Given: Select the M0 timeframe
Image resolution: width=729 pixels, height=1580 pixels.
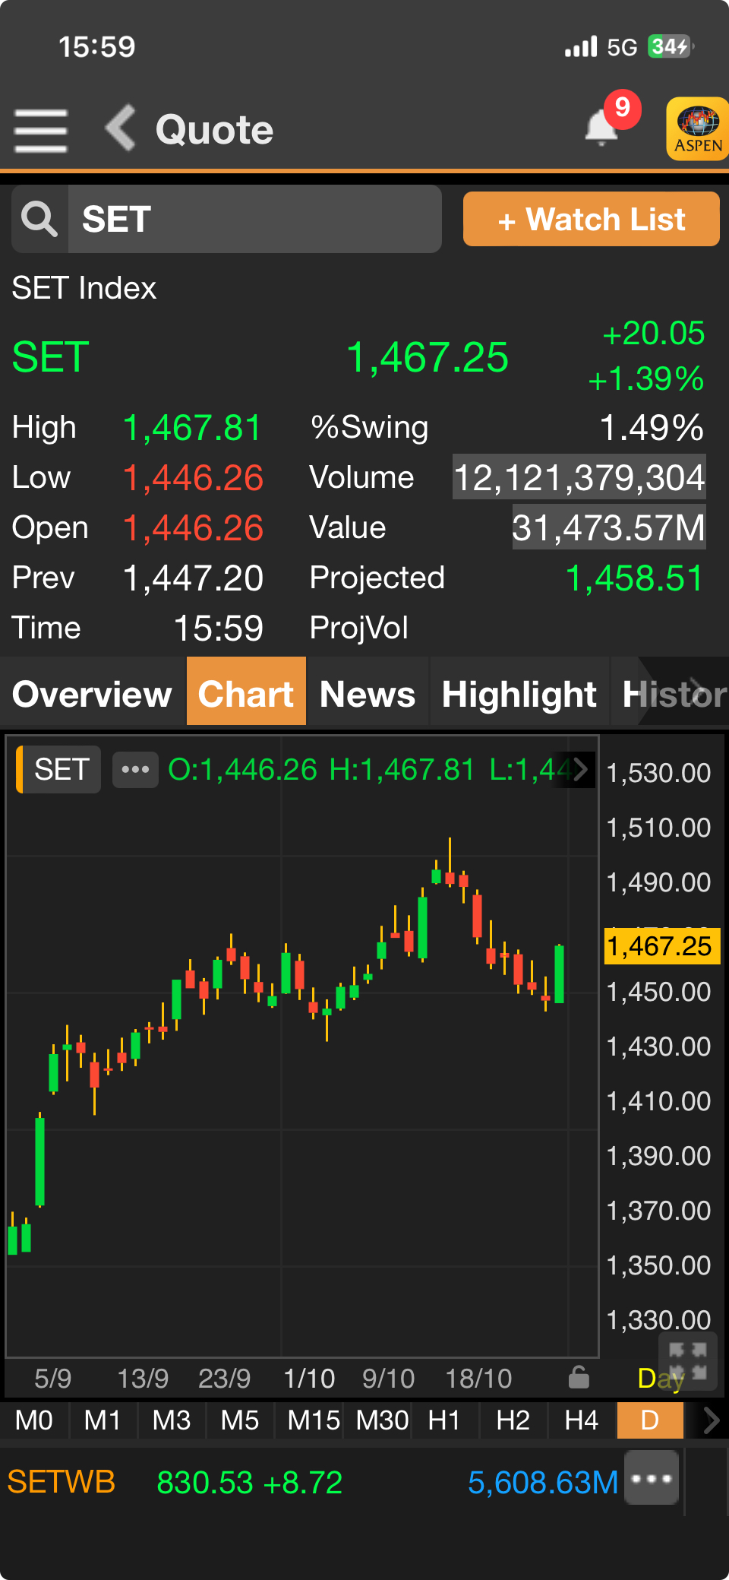Looking at the screenshot, I should (34, 1420).
